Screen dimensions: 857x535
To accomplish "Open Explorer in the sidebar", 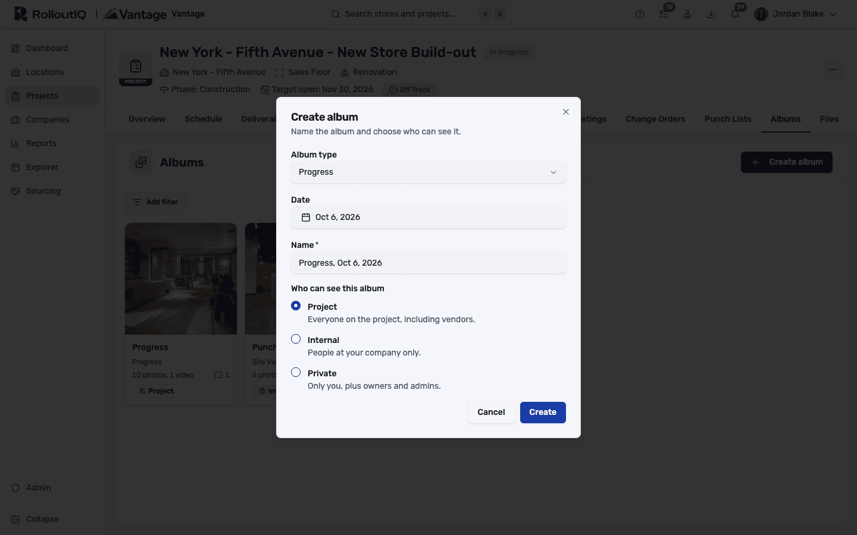I will (52, 168).
